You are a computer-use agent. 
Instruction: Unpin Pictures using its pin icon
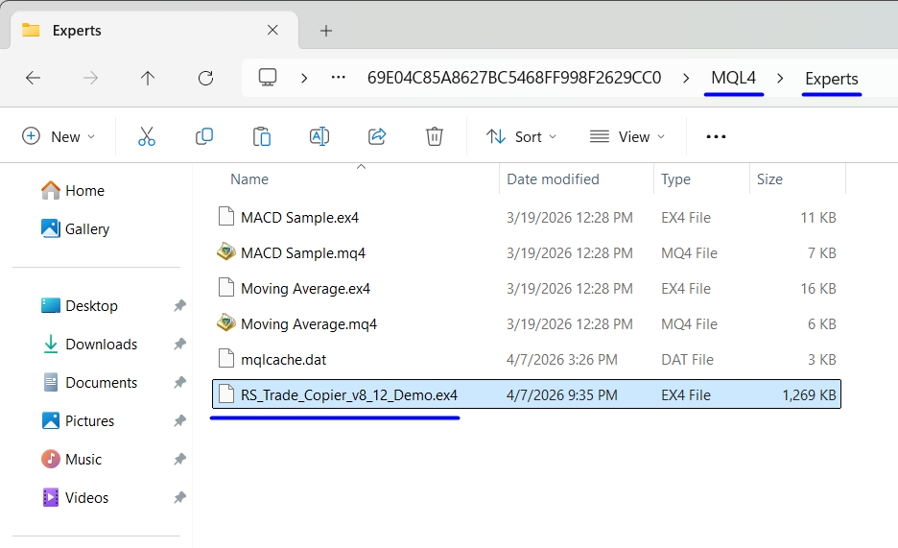[179, 421]
